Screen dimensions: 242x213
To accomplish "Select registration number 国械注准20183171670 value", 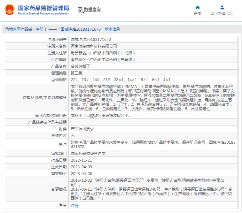I will point(91,40).
